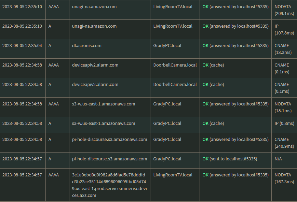Image resolution: width=297 pixels, height=202 pixels.
Task: Click the A type for dl.acronis.com
Action: point(50,46)
